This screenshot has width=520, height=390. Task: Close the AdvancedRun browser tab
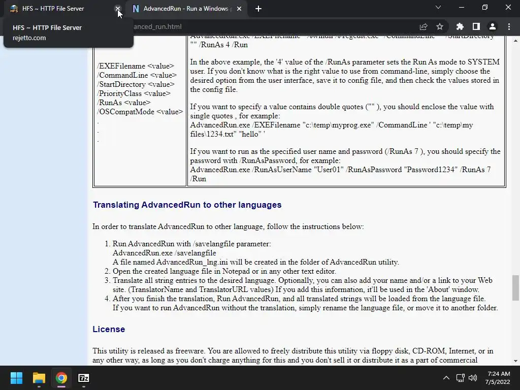pyautogui.click(x=239, y=9)
